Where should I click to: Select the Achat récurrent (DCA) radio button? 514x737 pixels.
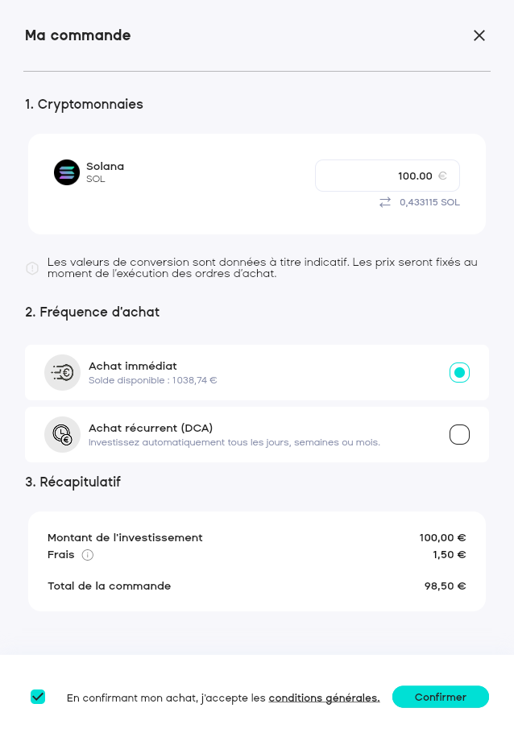tap(459, 435)
